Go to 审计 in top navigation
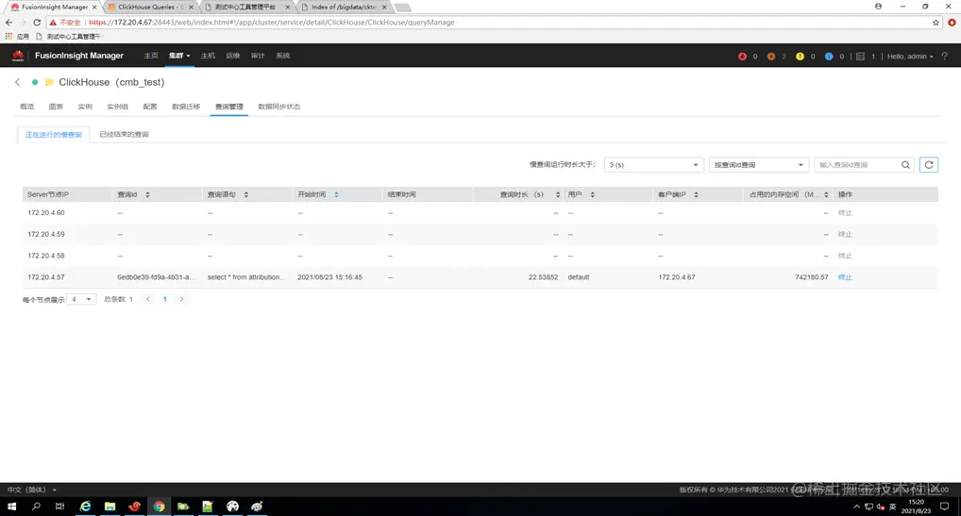The height and width of the screenshot is (516, 961). [258, 56]
